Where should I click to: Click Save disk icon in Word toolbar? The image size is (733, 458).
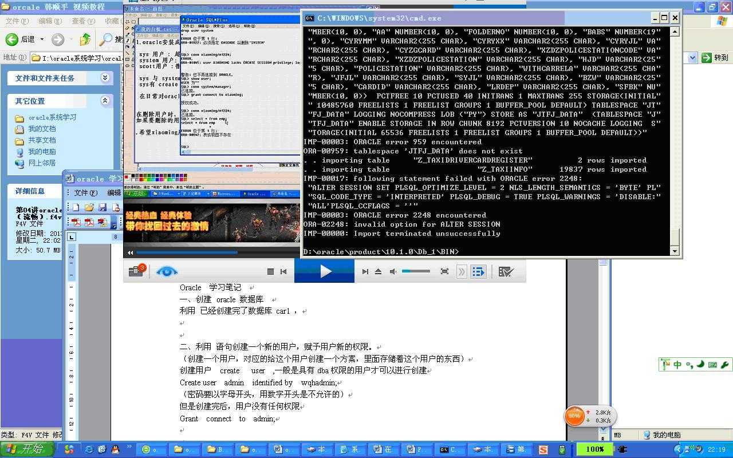coord(103,207)
